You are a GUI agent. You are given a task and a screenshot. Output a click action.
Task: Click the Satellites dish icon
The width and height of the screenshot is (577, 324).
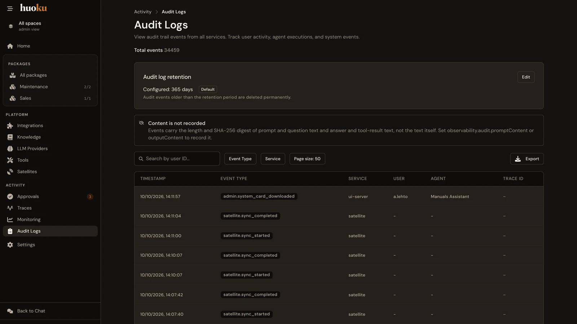[10, 172]
